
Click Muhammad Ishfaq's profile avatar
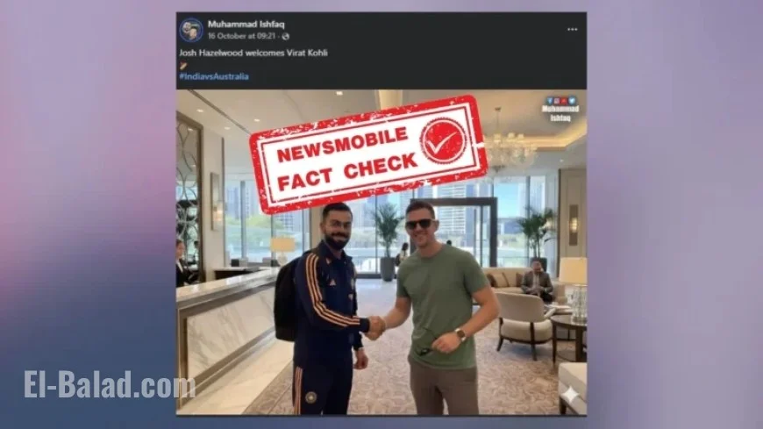[191, 30]
